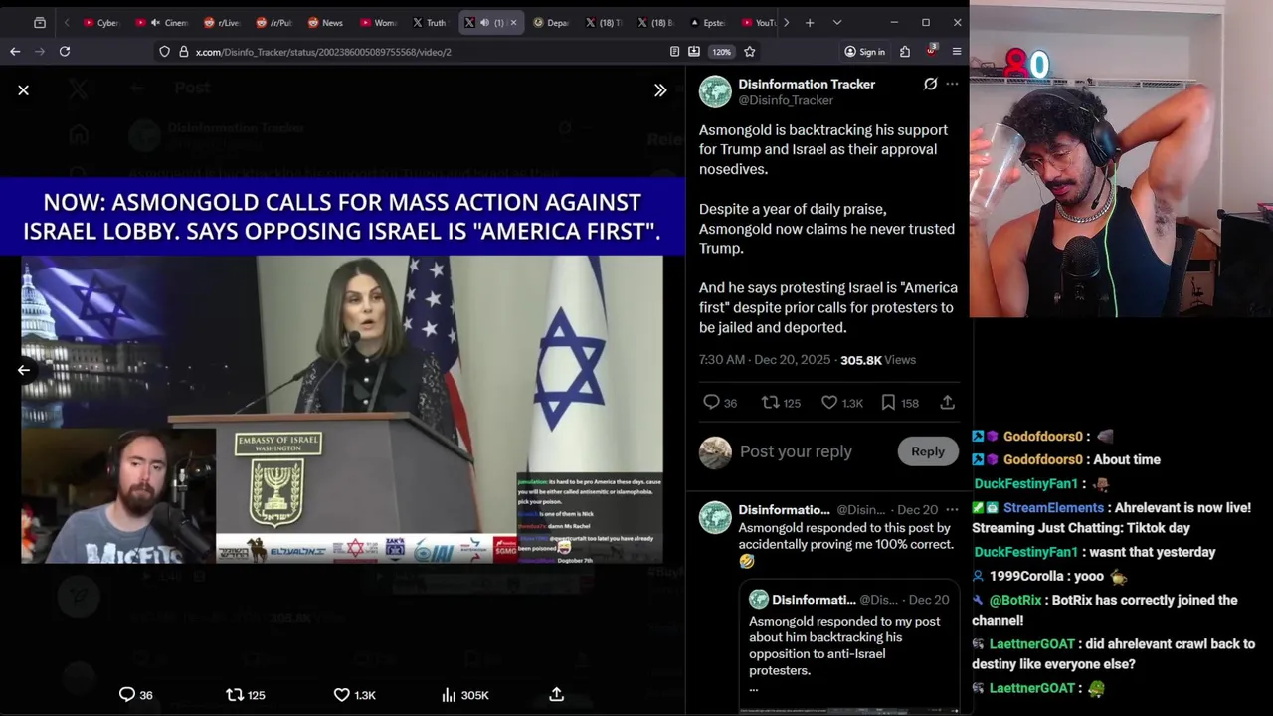1273x716 pixels.
Task: Click the install/save page icon in URL bar
Action: [694, 51]
